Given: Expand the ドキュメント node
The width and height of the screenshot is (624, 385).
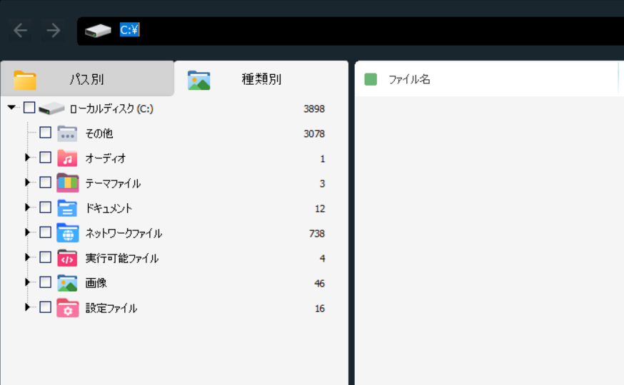Looking at the screenshot, I should pos(27,207).
